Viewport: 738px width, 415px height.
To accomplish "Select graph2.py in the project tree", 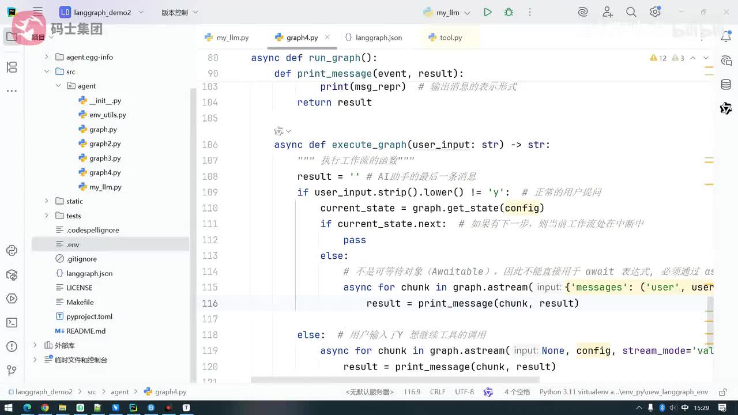I will coord(105,144).
